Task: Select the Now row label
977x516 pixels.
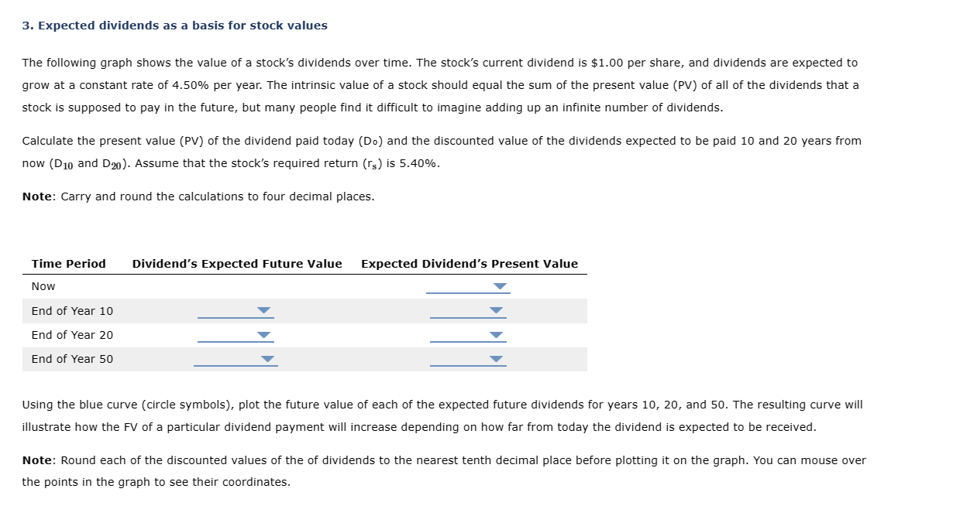Action: (x=43, y=285)
